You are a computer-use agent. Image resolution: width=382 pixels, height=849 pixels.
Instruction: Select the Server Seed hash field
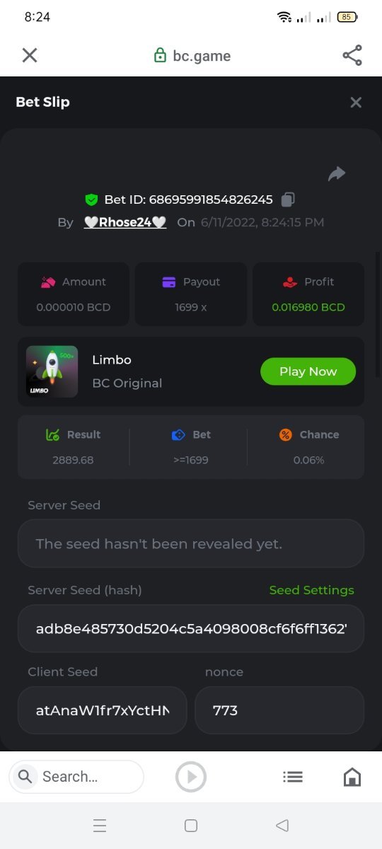191,628
